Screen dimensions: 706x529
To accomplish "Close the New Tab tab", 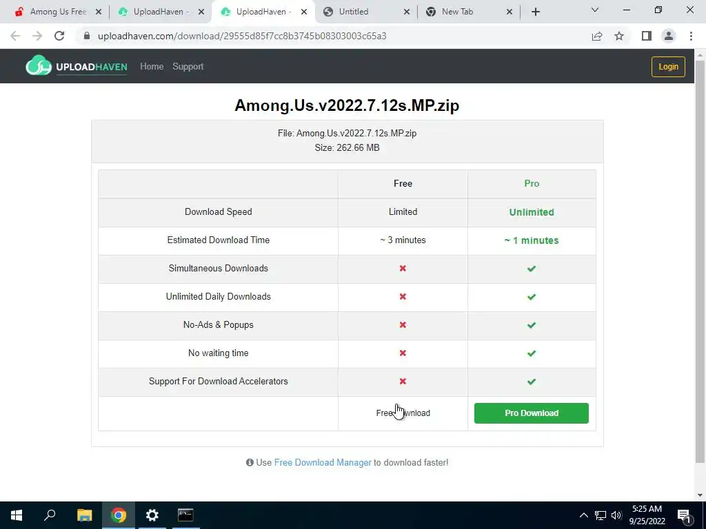I will (510, 12).
